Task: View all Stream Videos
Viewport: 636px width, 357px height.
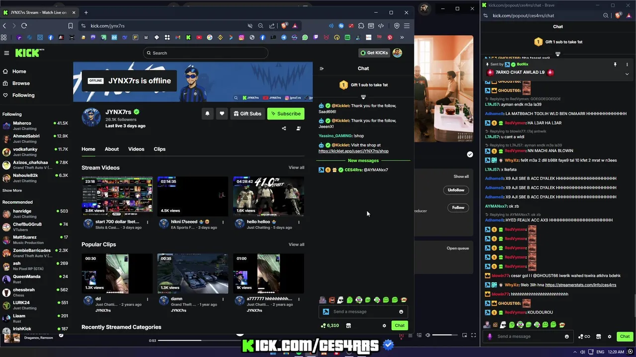Action: 296,168
